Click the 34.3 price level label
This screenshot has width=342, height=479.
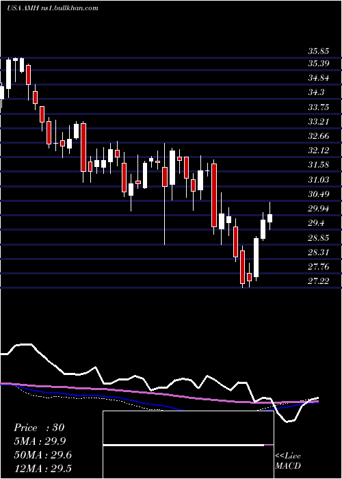click(x=316, y=92)
